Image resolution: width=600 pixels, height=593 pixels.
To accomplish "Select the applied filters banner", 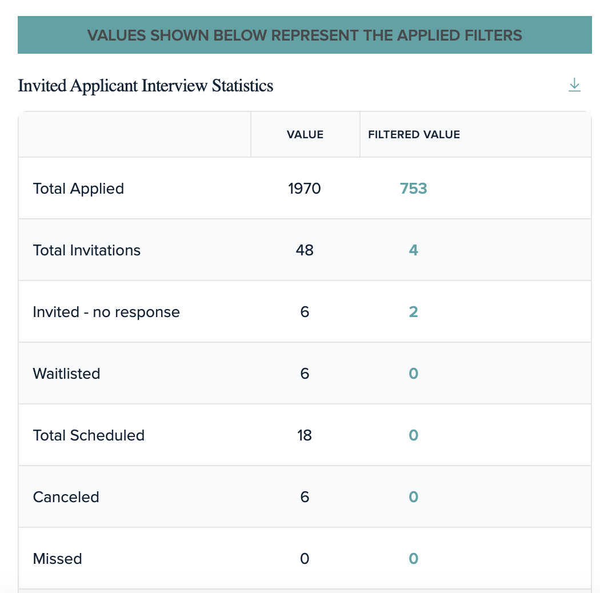I will pos(305,35).
